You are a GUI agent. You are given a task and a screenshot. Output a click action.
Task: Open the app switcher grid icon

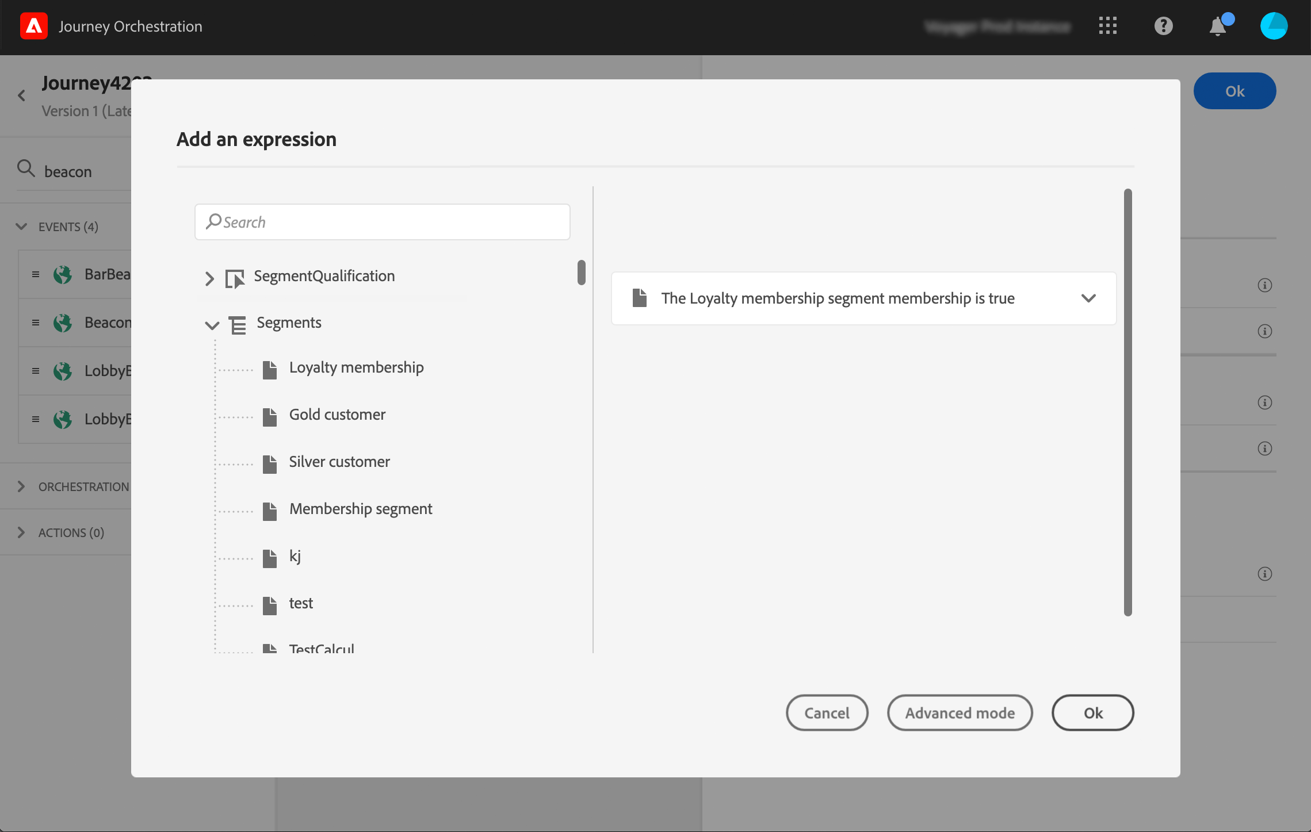(1107, 26)
